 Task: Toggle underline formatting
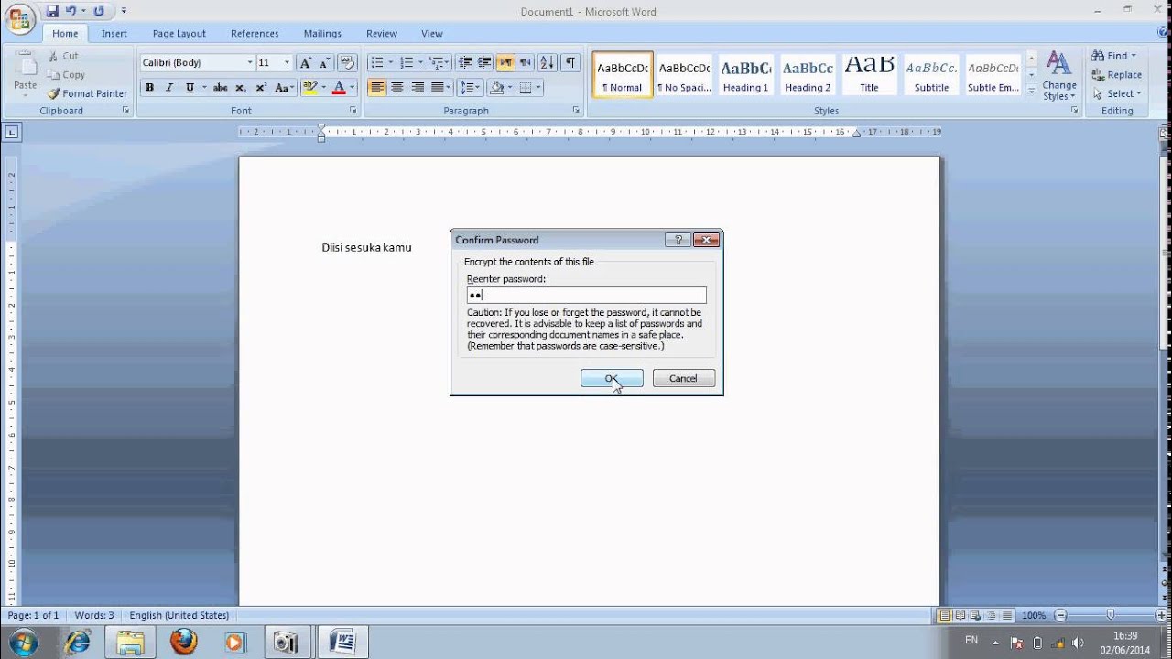(190, 88)
